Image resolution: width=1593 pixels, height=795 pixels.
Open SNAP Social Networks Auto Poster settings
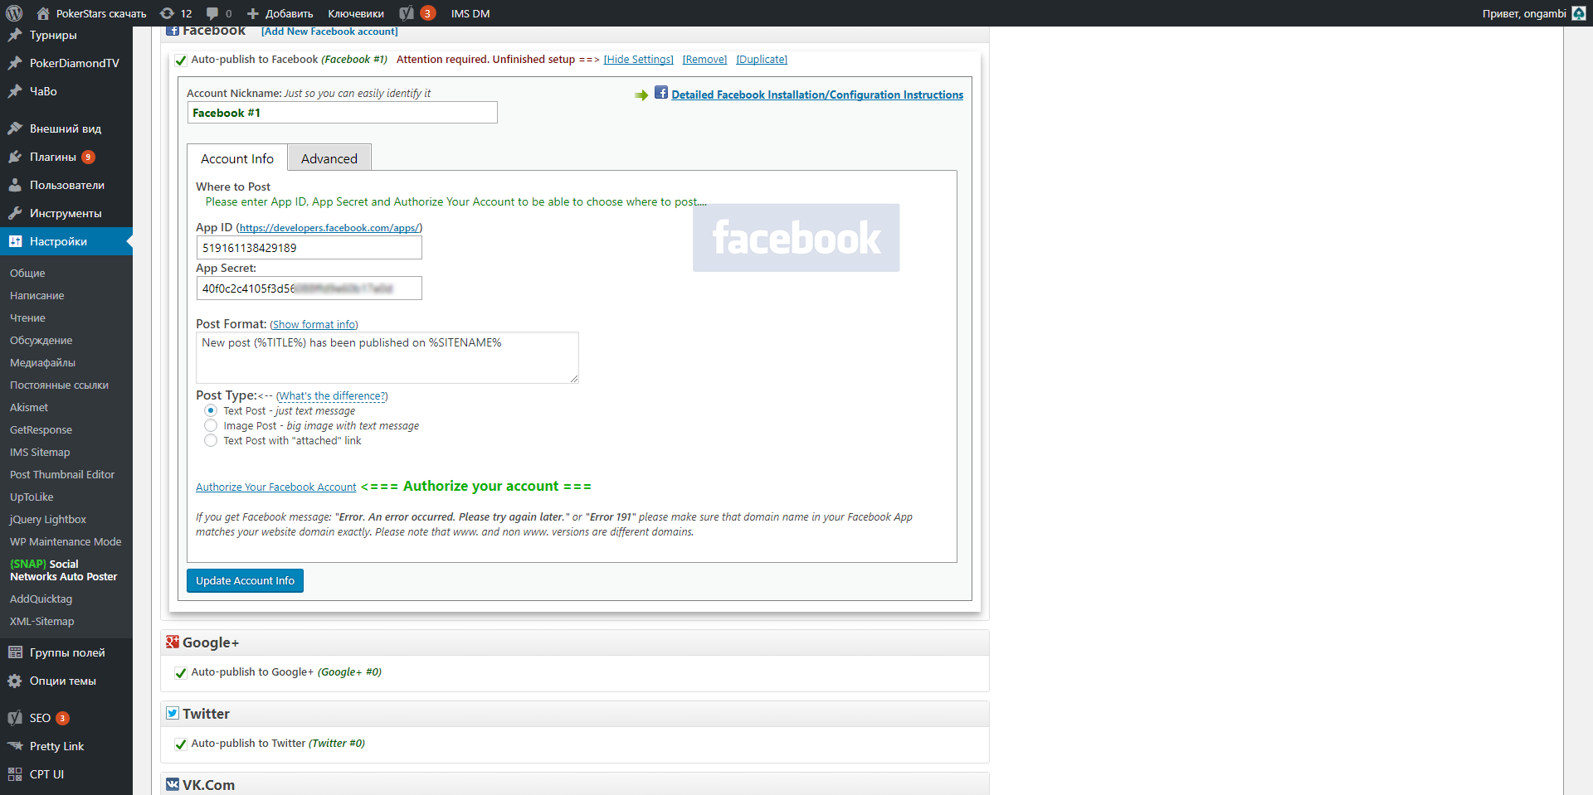tap(64, 570)
